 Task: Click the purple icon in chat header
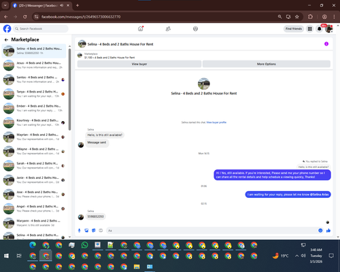coord(326,44)
